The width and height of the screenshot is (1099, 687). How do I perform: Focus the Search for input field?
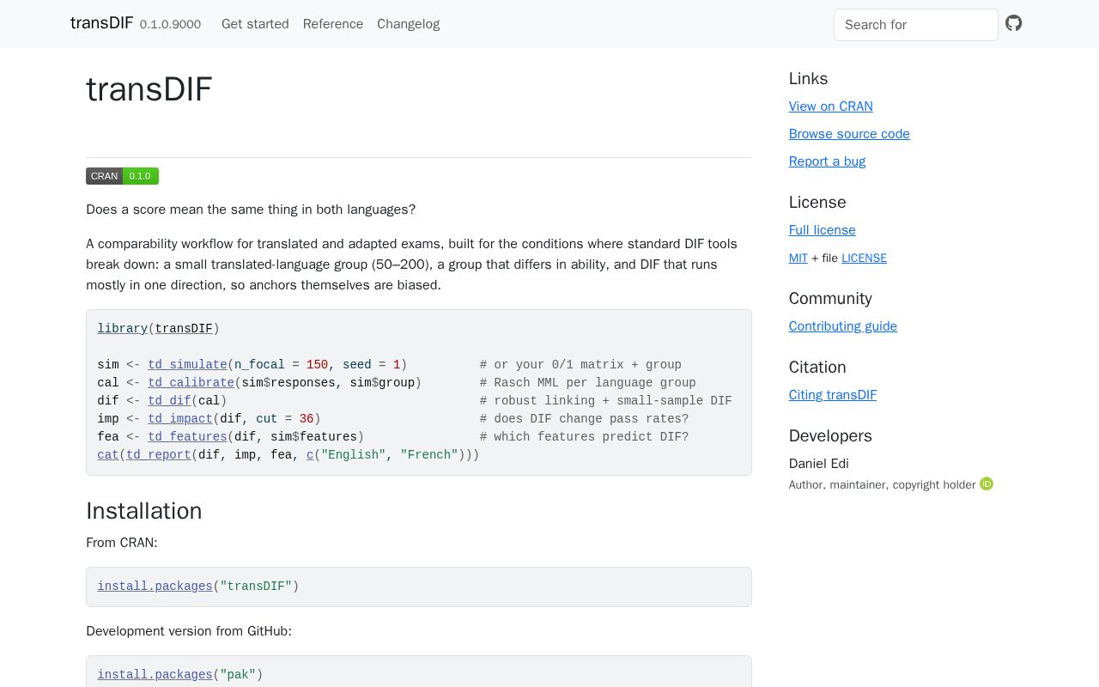point(916,25)
